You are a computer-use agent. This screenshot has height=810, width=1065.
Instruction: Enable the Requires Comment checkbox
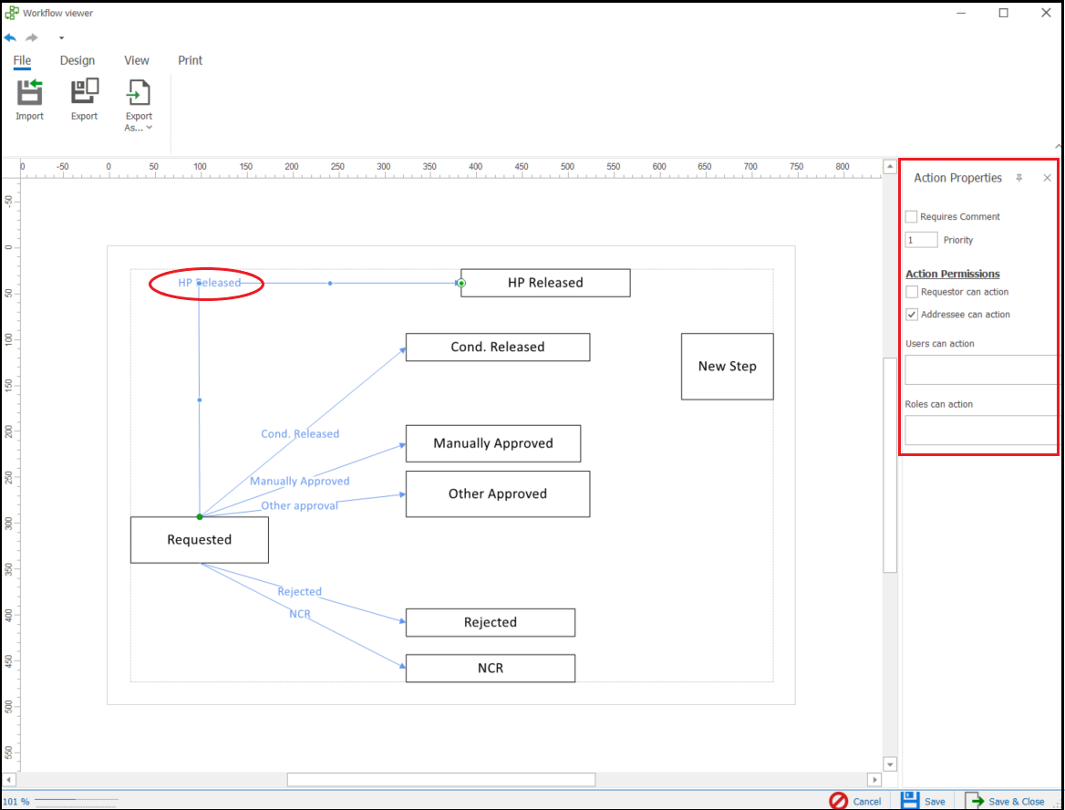click(x=912, y=217)
